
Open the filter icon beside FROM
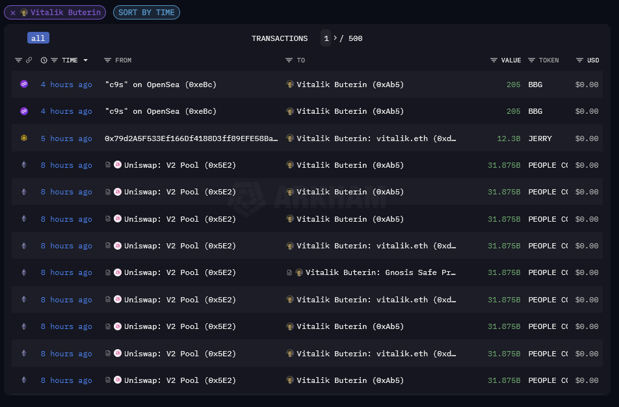pos(107,60)
